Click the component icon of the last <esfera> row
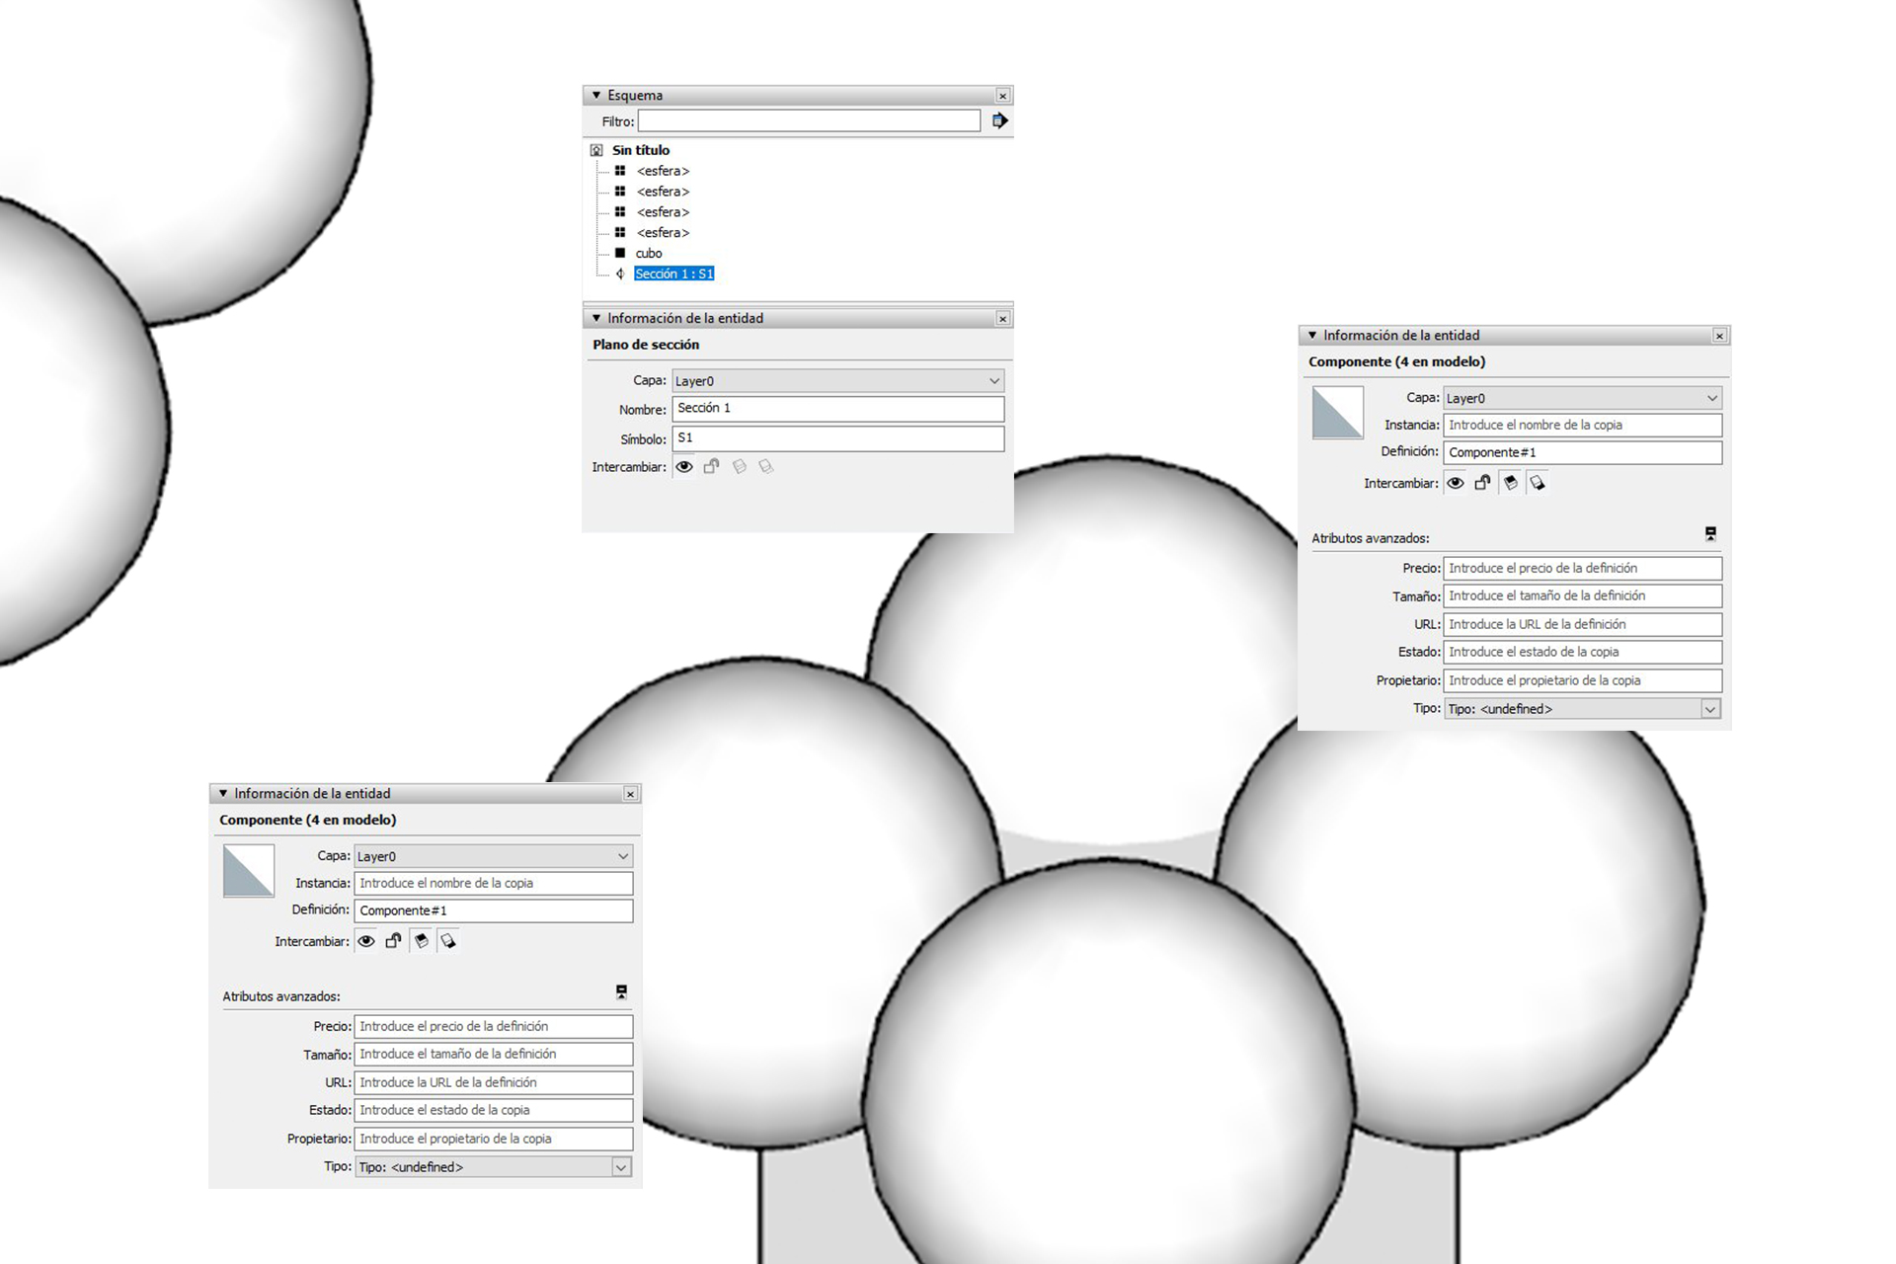This screenshot has height=1264, width=1896. point(620,232)
